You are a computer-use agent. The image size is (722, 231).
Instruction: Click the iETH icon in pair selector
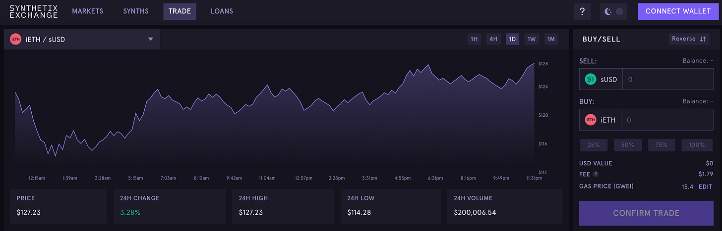coord(15,39)
